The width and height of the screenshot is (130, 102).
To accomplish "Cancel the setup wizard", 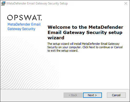I will tap(116, 95).
